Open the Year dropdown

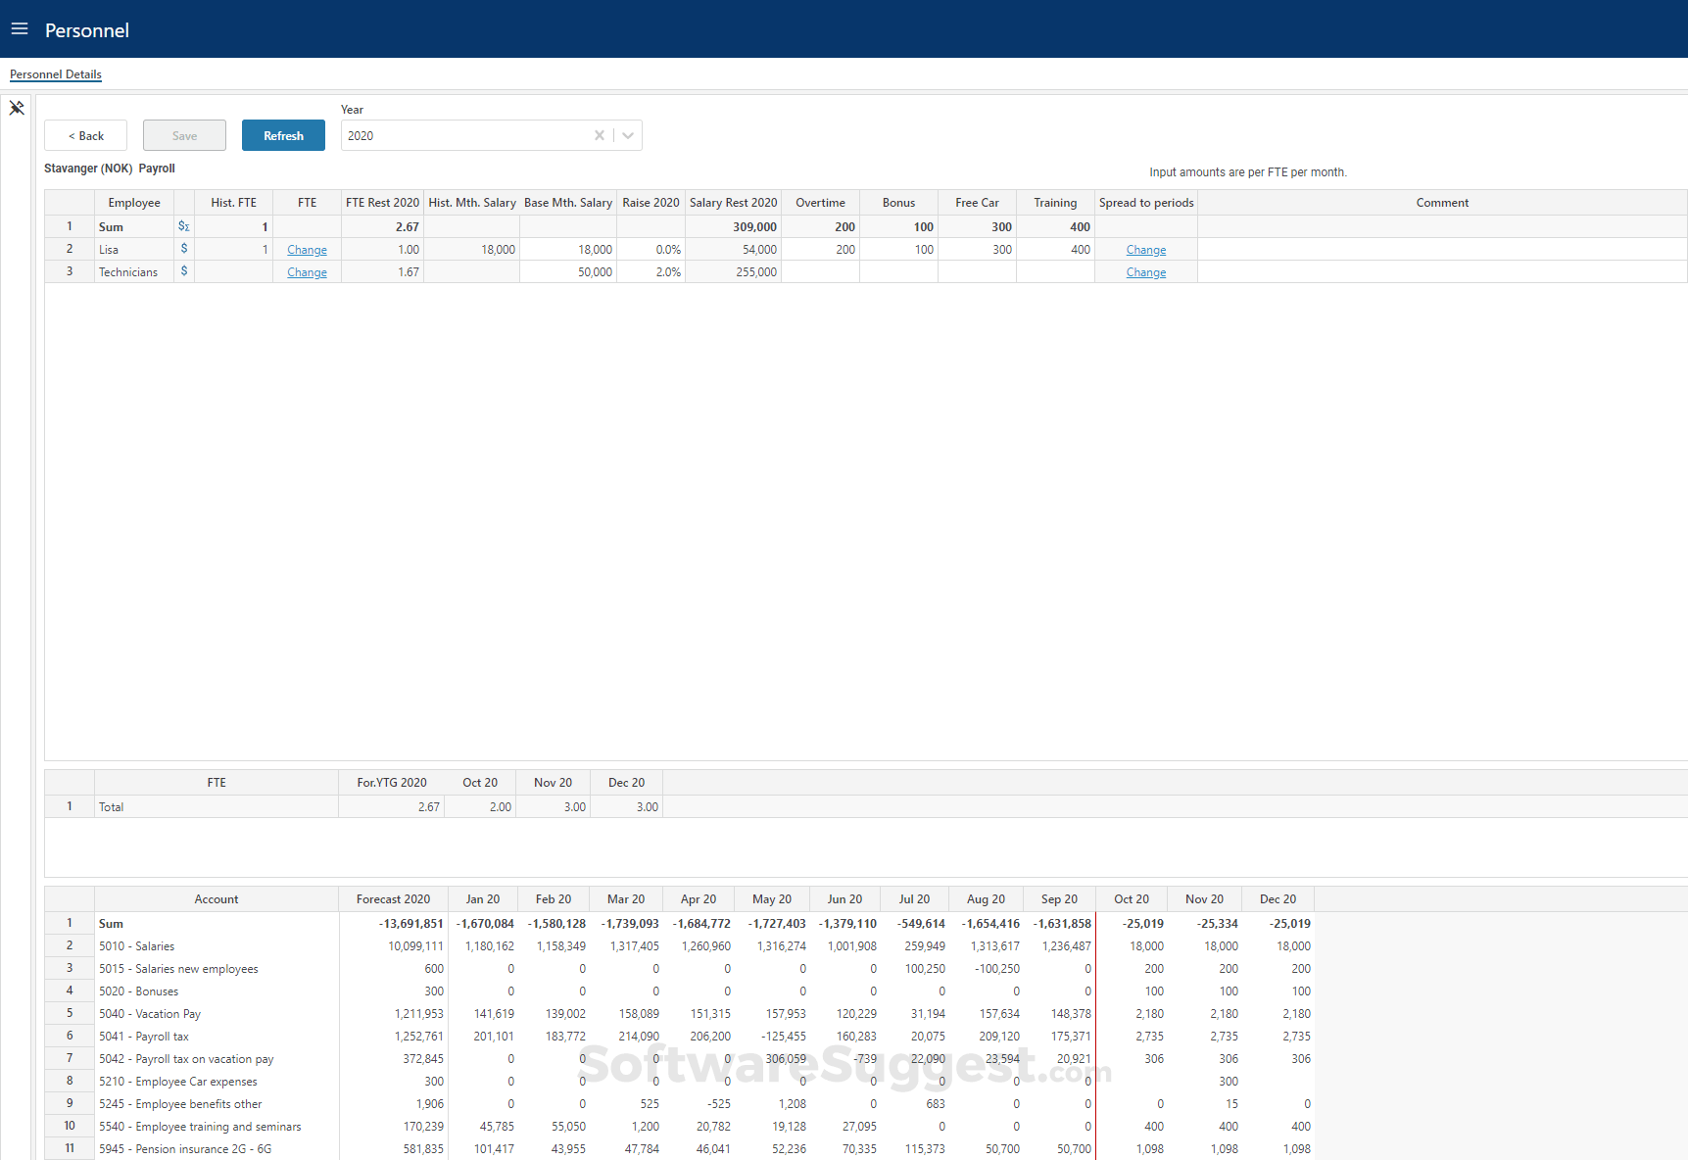coord(627,135)
